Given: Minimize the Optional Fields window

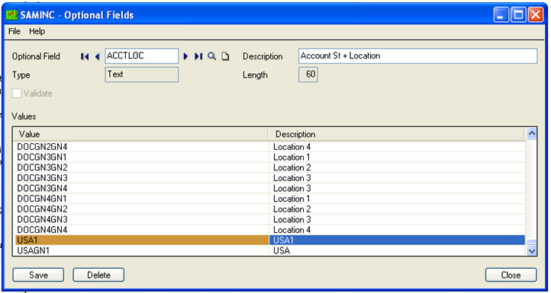Looking at the screenshot, I should pyautogui.click(x=501, y=15).
